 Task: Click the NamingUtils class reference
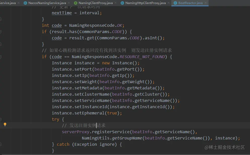point(96,138)
